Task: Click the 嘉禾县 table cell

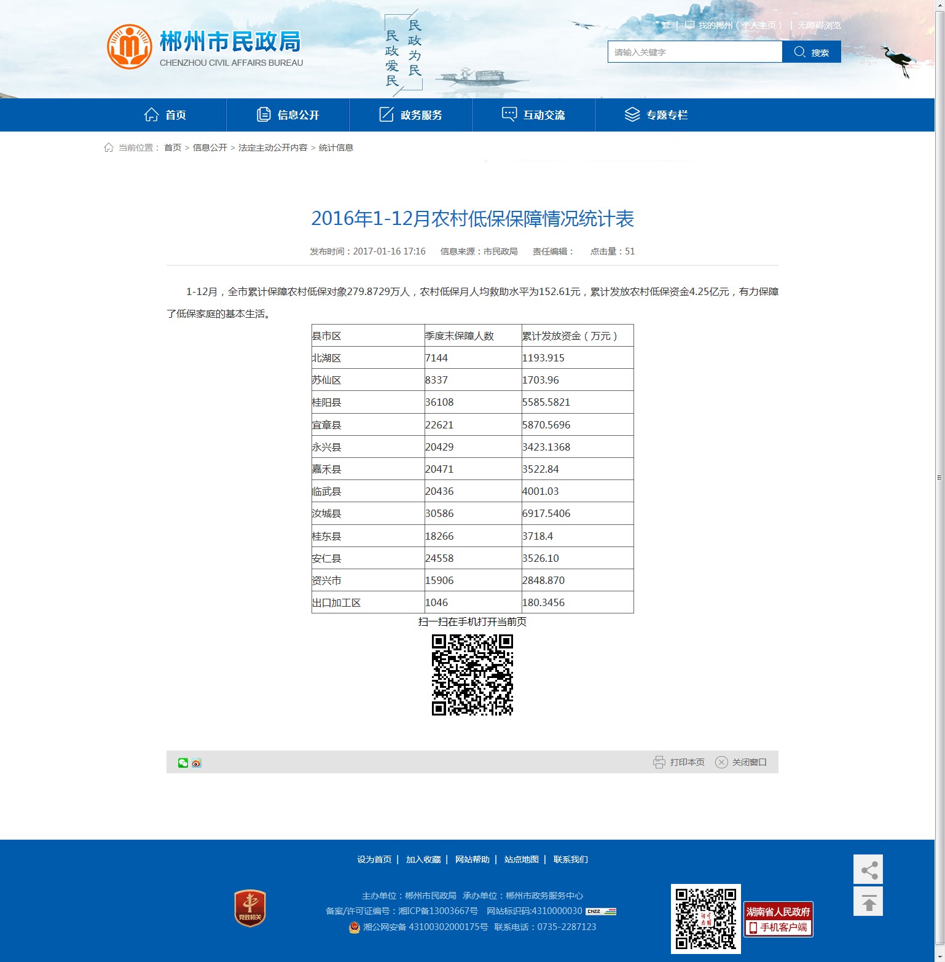Action: (x=368, y=469)
